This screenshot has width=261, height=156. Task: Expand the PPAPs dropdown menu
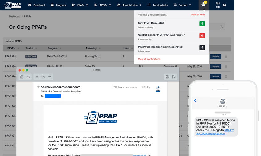click(80, 5)
